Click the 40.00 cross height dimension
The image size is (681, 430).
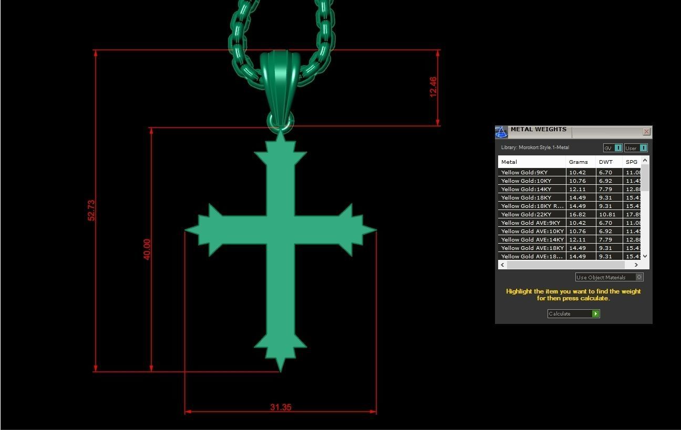coord(147,249)
